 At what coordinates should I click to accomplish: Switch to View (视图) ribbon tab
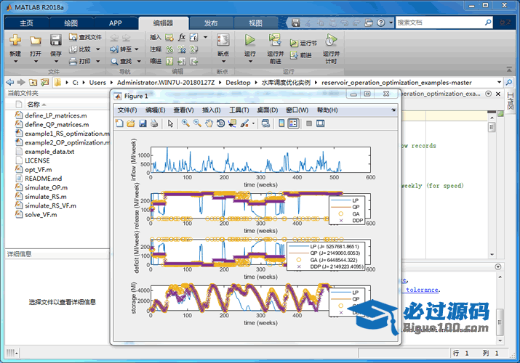(x=255, y=23)
